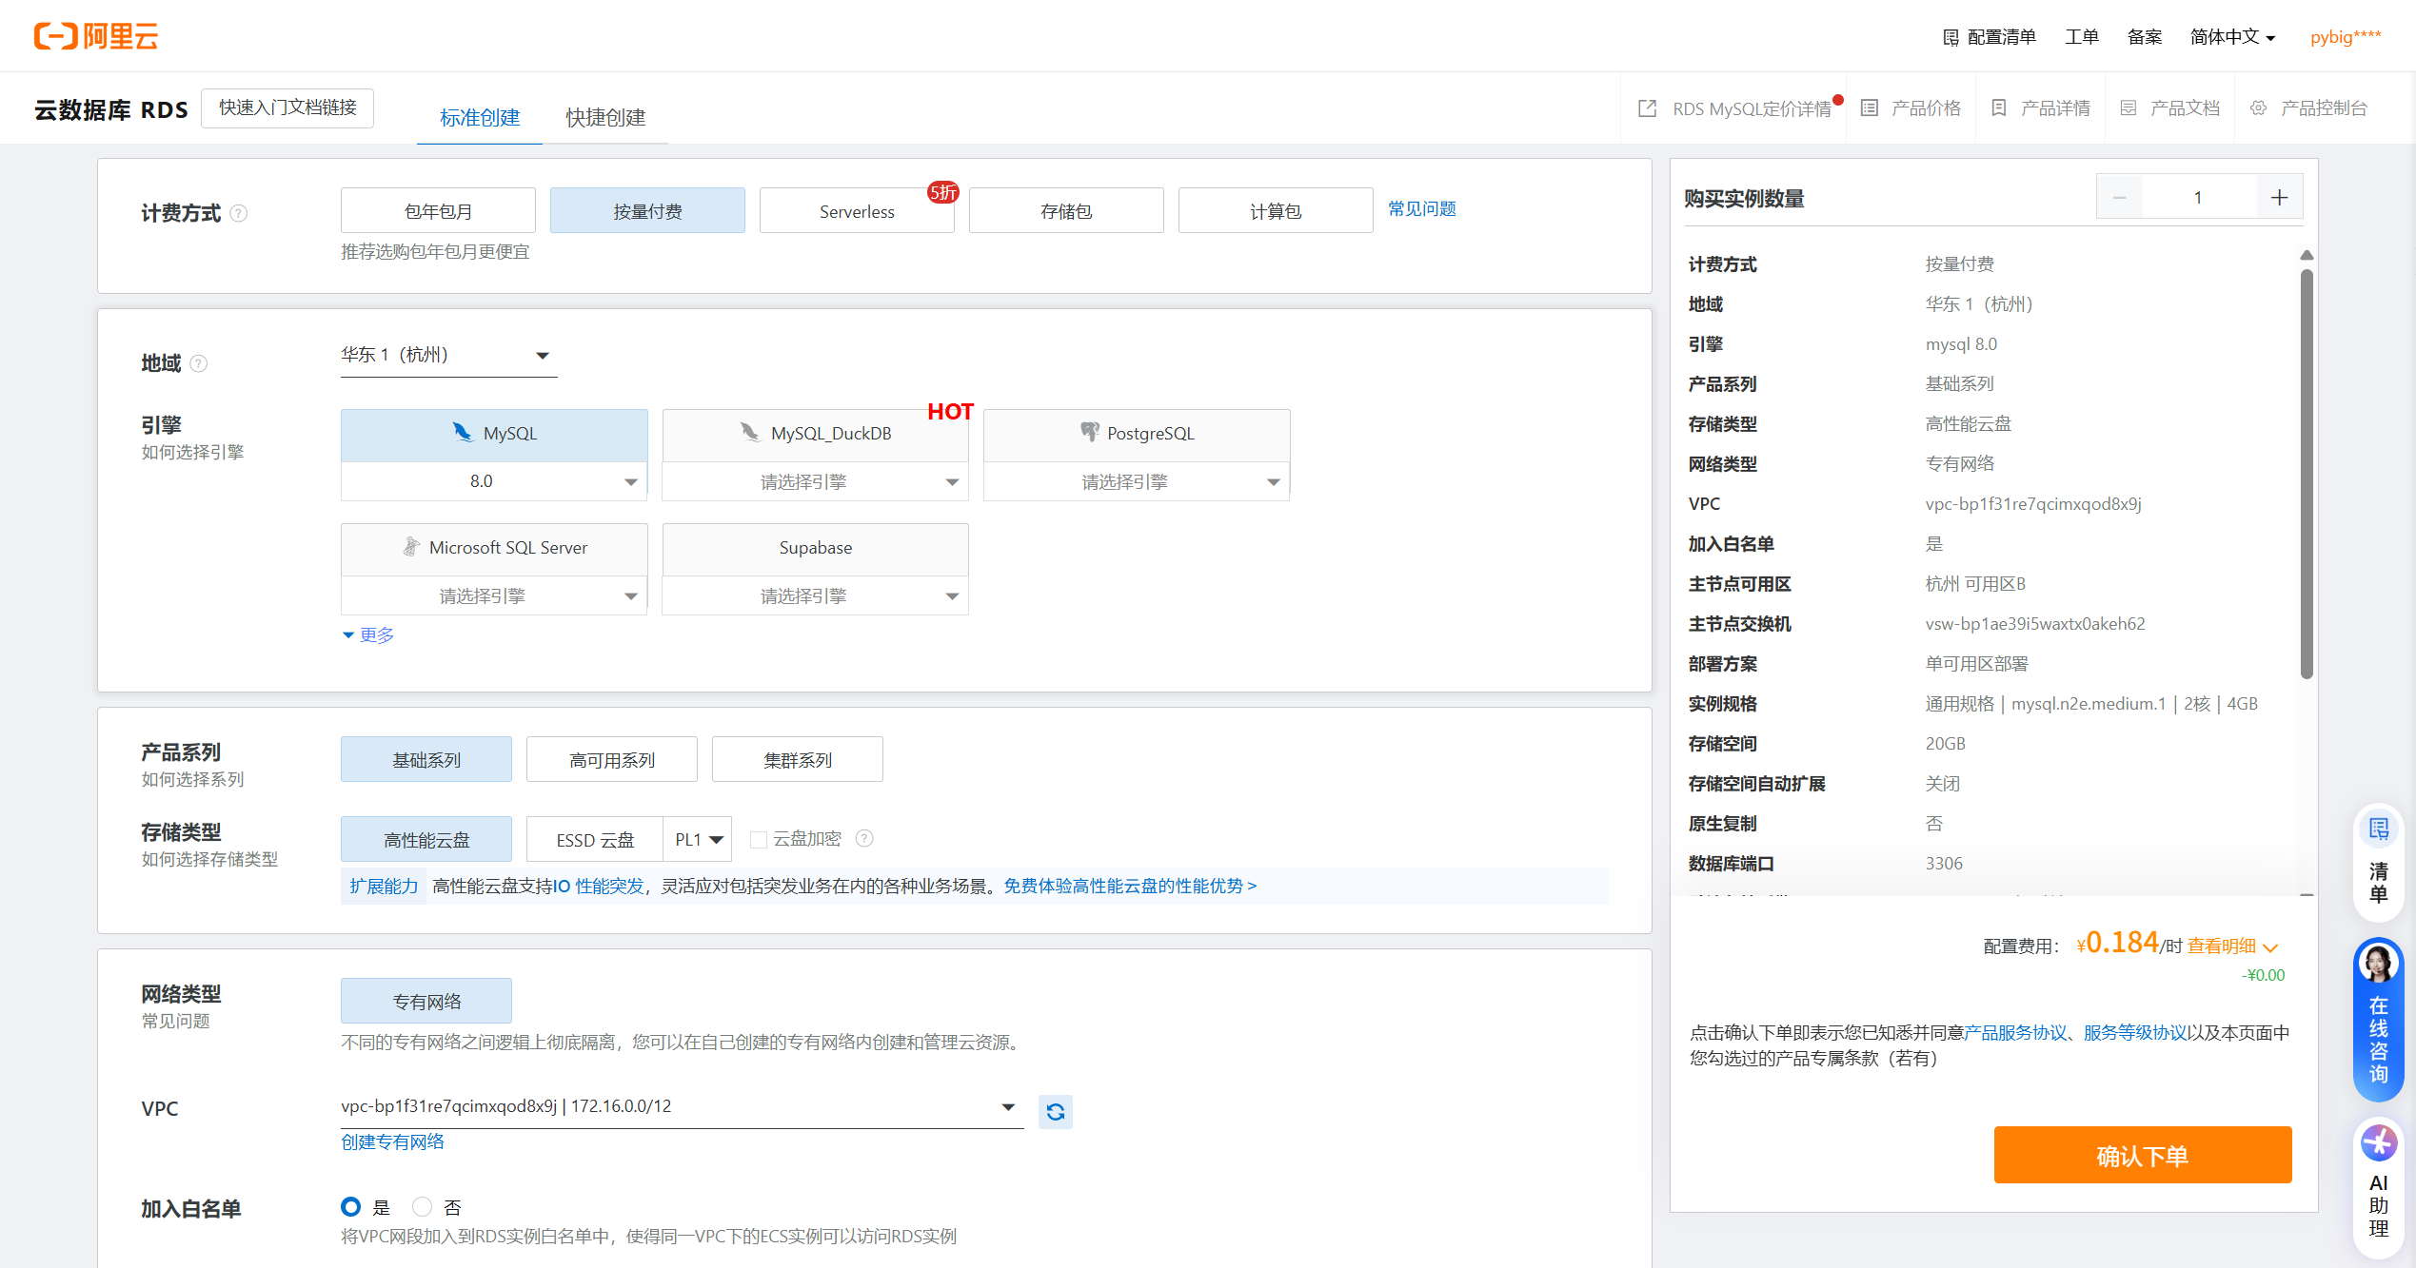The height and width of the screenshot is (1268, 2416).
Task: Click the MySQL_DuckDB engine icon
Action: click(750, 433)
